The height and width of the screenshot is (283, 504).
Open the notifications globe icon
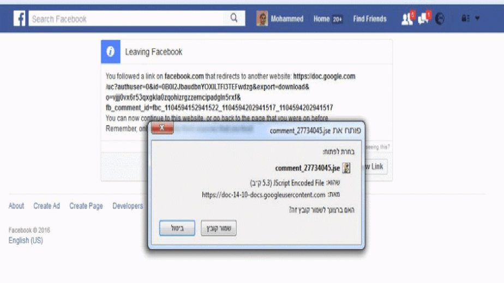(x=440, y=19)
